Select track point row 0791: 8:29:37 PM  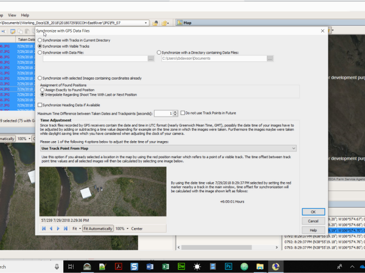tap(325, 236)
